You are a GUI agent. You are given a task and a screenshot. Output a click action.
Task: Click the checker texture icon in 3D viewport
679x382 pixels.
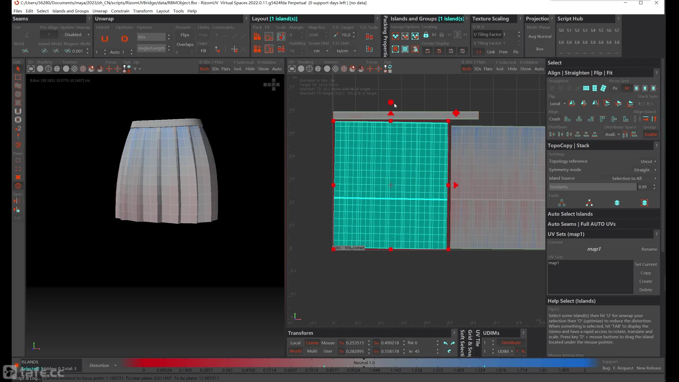coord(75,69)
